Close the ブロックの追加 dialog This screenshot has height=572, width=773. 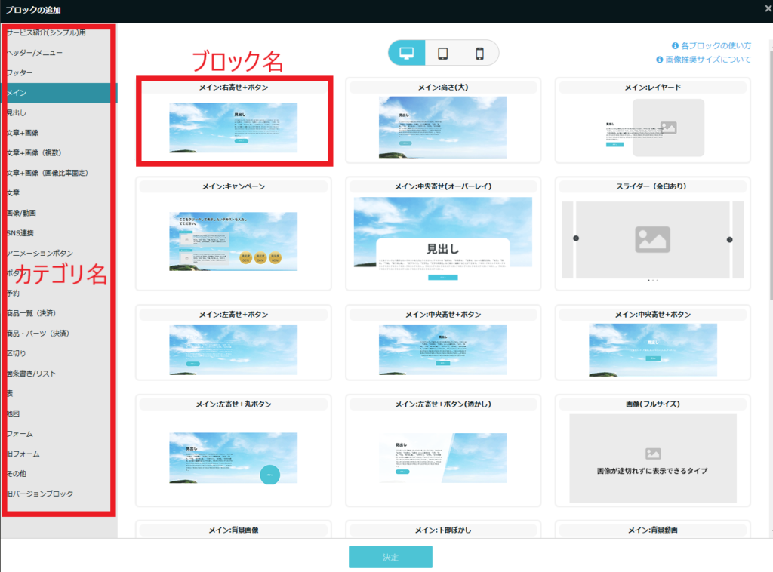point(767,10)
